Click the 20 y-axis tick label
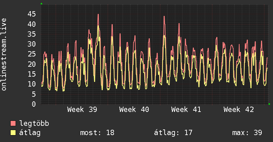The height and width of the screenshot is (142, 273). click(x=32, y=64)
